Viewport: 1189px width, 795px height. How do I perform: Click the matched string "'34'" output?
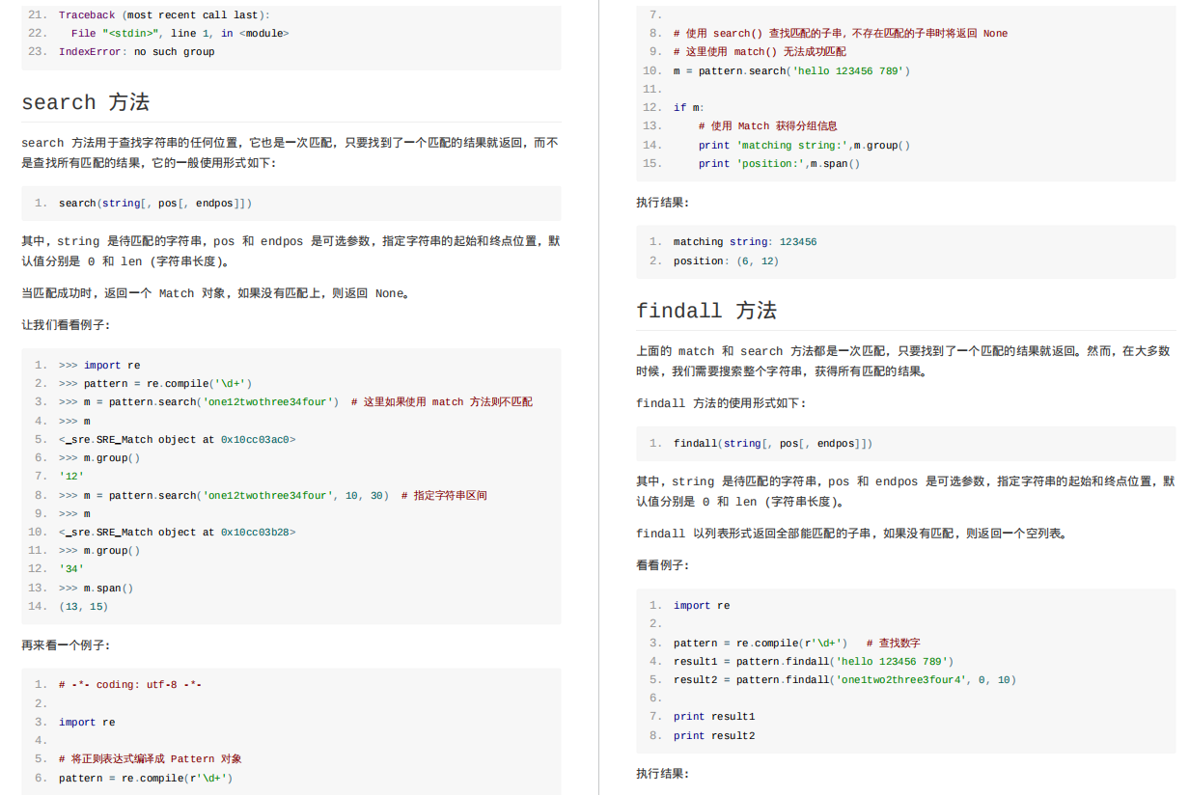coord(71,568)
